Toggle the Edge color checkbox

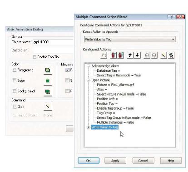15,81
